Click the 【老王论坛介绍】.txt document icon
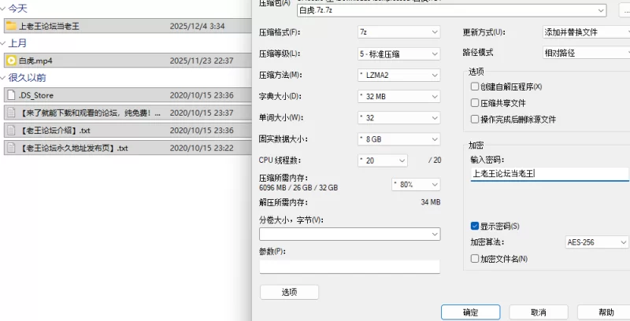Screen dimensions: 630x321 (11, 131)
